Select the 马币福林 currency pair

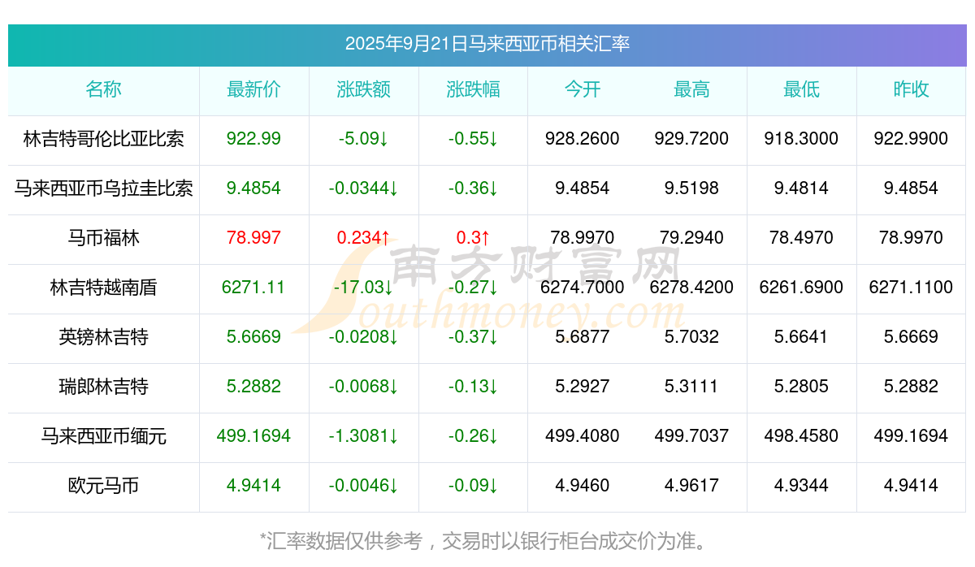tap(103, 238)
